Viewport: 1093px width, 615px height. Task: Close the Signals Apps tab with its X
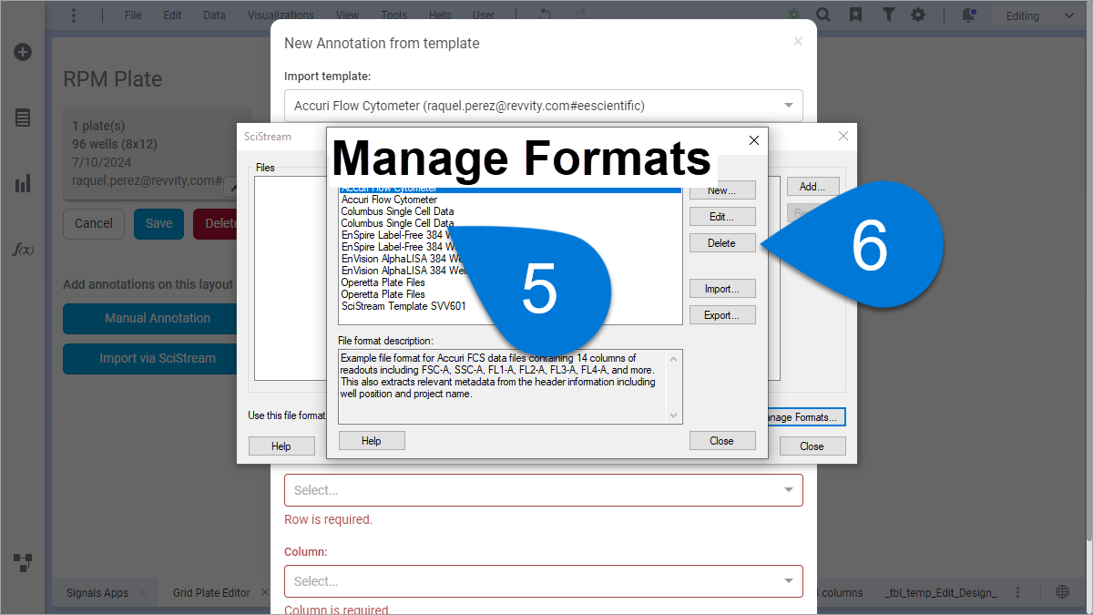[x=142, y=592]
